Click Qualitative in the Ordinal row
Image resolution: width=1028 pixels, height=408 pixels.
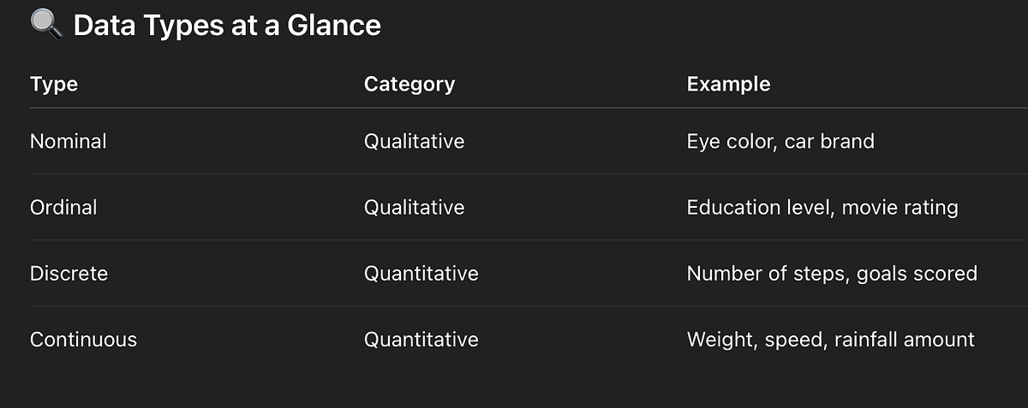(415, 207)
